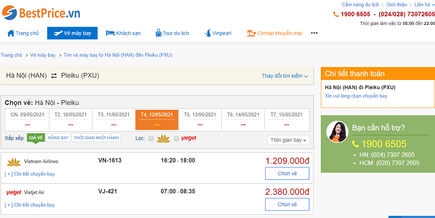Expand Chi tiết chuyến bay for VJ-421
Viewport: 435px width, 218px height.
(30, 205)
